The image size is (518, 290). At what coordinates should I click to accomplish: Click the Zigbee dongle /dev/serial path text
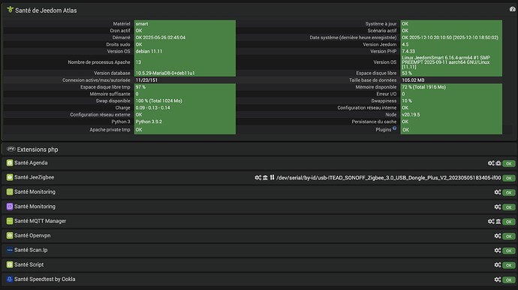pos(389,178)
